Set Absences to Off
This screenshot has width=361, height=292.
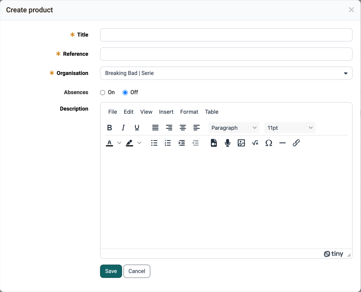[125, 93]
